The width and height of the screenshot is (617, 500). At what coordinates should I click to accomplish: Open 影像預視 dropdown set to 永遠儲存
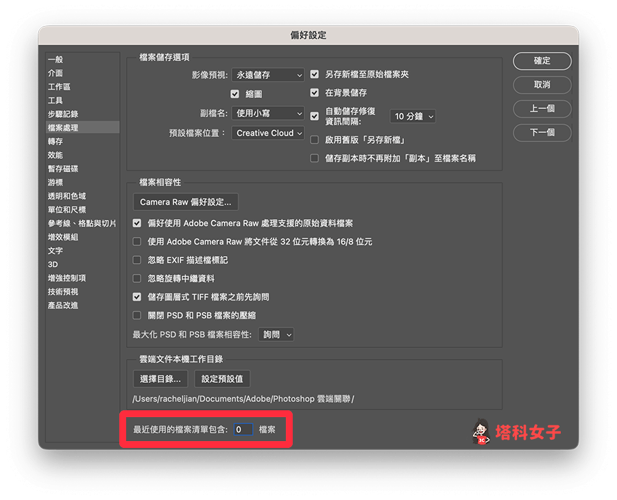click(267, 75)
